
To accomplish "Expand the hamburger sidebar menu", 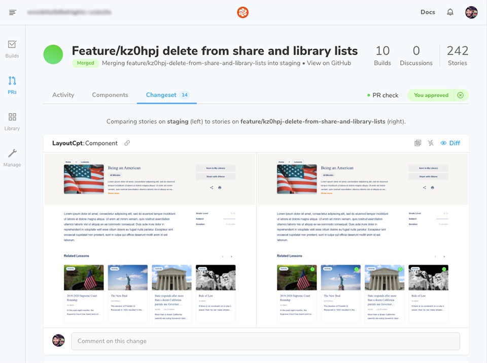I will point(13,12).
